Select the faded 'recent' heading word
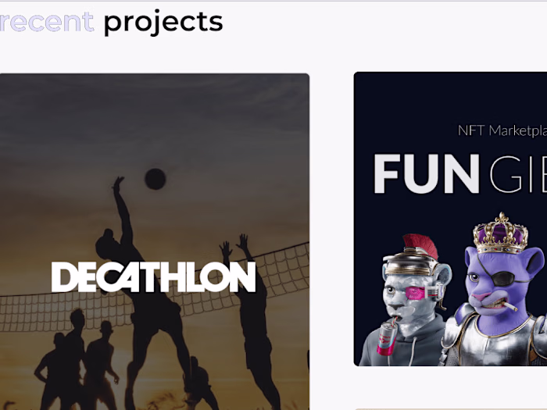 point(46,22)
